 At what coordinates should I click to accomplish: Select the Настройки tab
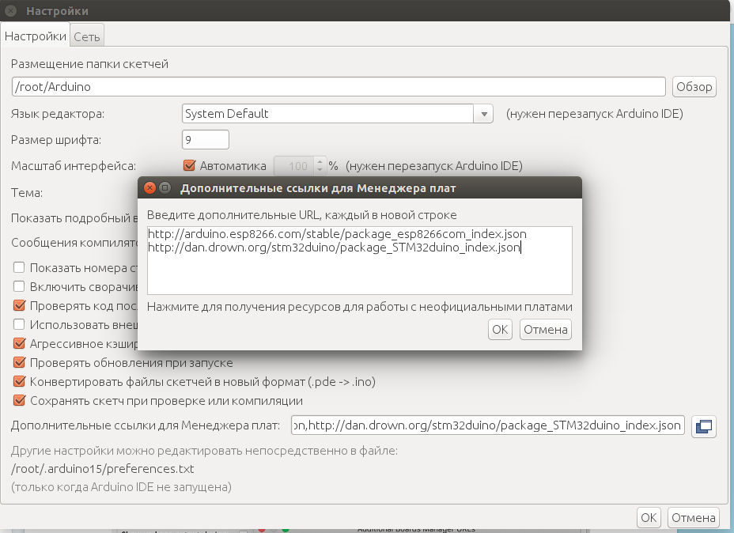tap(36, 36)
